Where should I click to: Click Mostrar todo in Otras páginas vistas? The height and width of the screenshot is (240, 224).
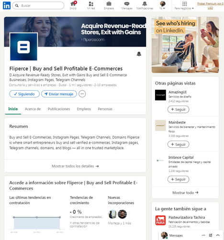[185, 192]
